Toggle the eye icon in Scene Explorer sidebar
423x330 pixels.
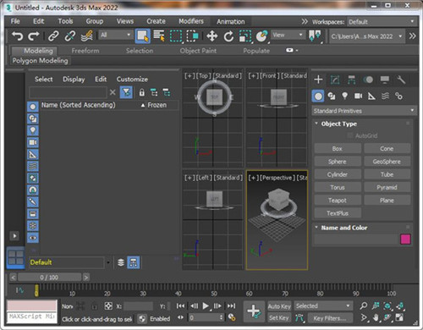pyautogui.click(x=33, y=238)
